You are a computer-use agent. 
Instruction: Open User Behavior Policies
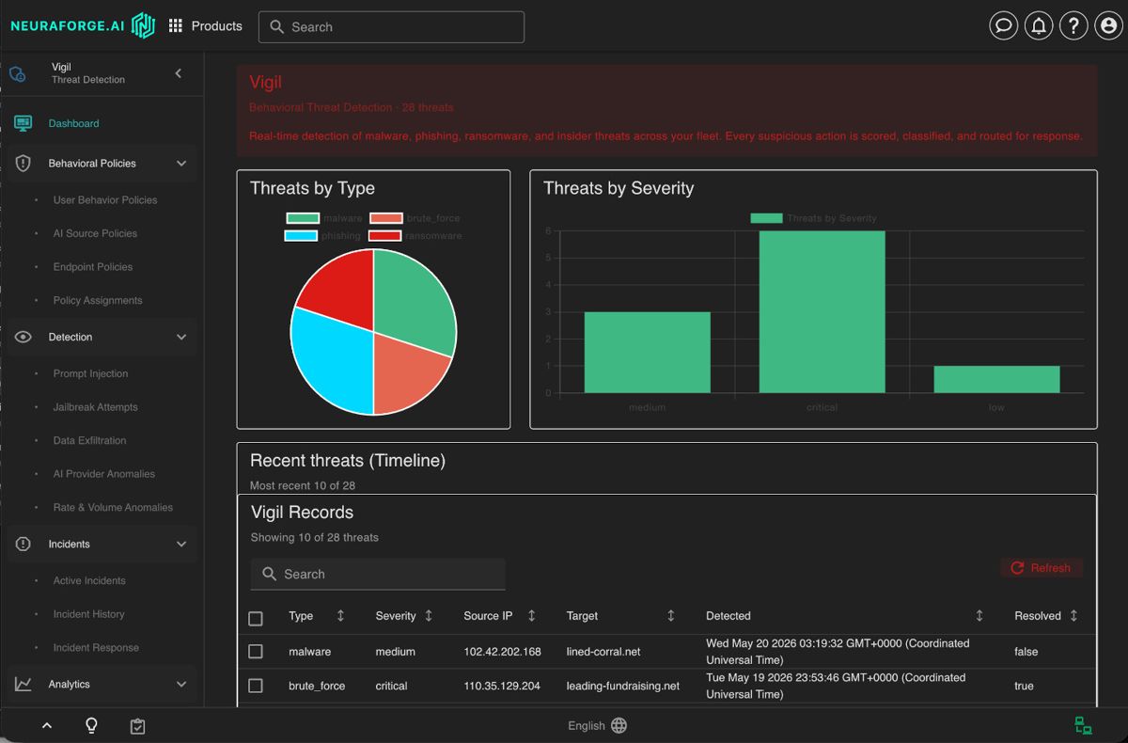click(x=105, y=200)
